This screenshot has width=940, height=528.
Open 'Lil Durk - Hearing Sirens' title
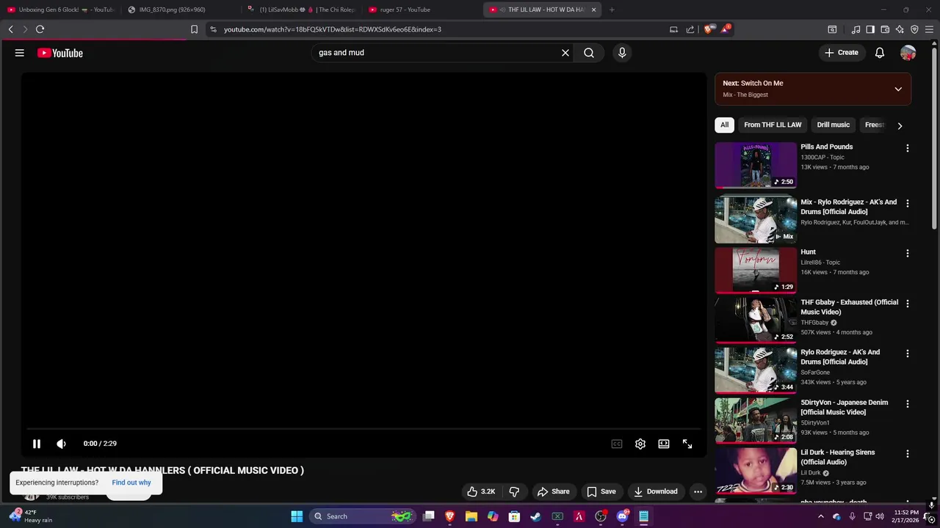coord(838,457)
